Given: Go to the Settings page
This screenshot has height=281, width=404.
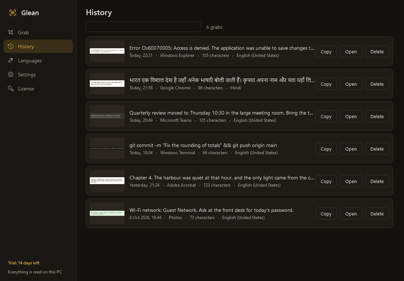Looking at the screenshot, I should [38, 75].
